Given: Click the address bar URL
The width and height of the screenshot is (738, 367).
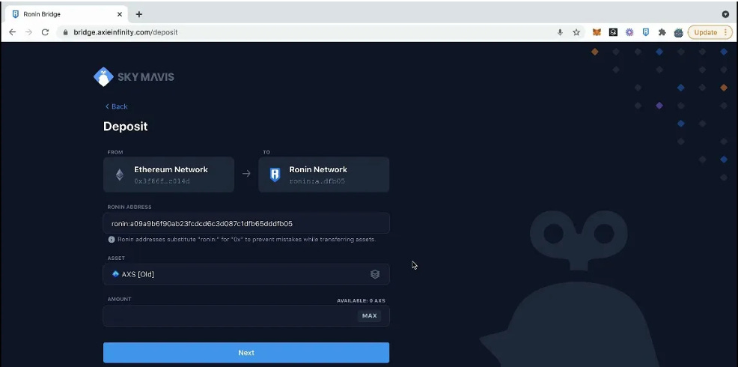Looking at the screenshot, I should coord(126,32).
